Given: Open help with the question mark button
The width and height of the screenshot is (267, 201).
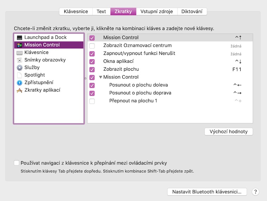Looking at the screenshot, I should pyautogui.click(x=255, y=192).
